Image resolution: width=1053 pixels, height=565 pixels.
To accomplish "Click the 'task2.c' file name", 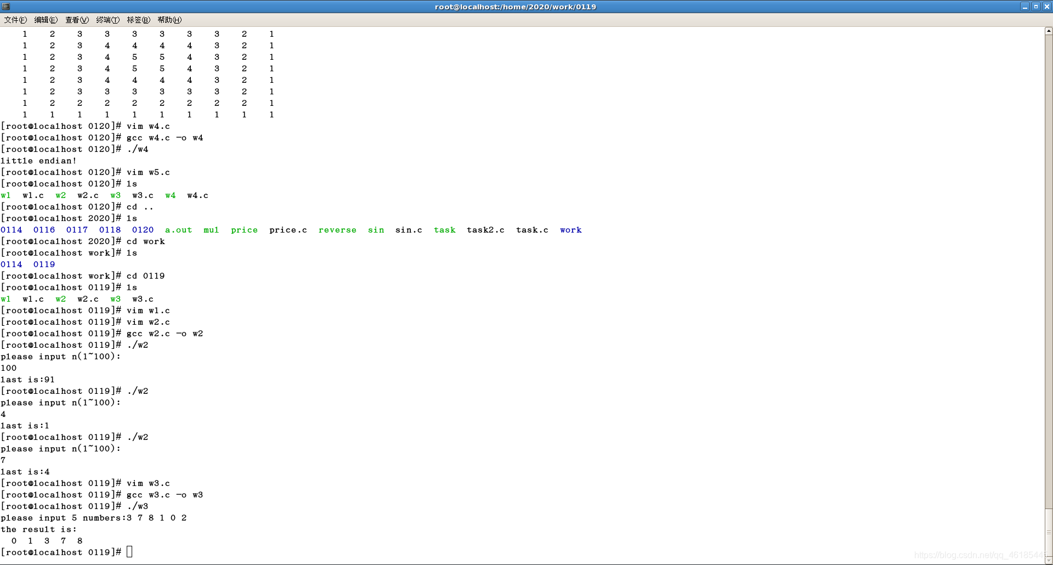I will click(485, 230).
